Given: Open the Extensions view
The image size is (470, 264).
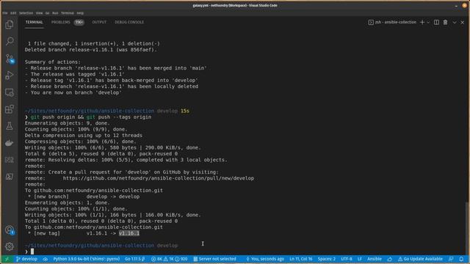Looking at the screenshot, I should pyautogui.click(x=10, y=109).
